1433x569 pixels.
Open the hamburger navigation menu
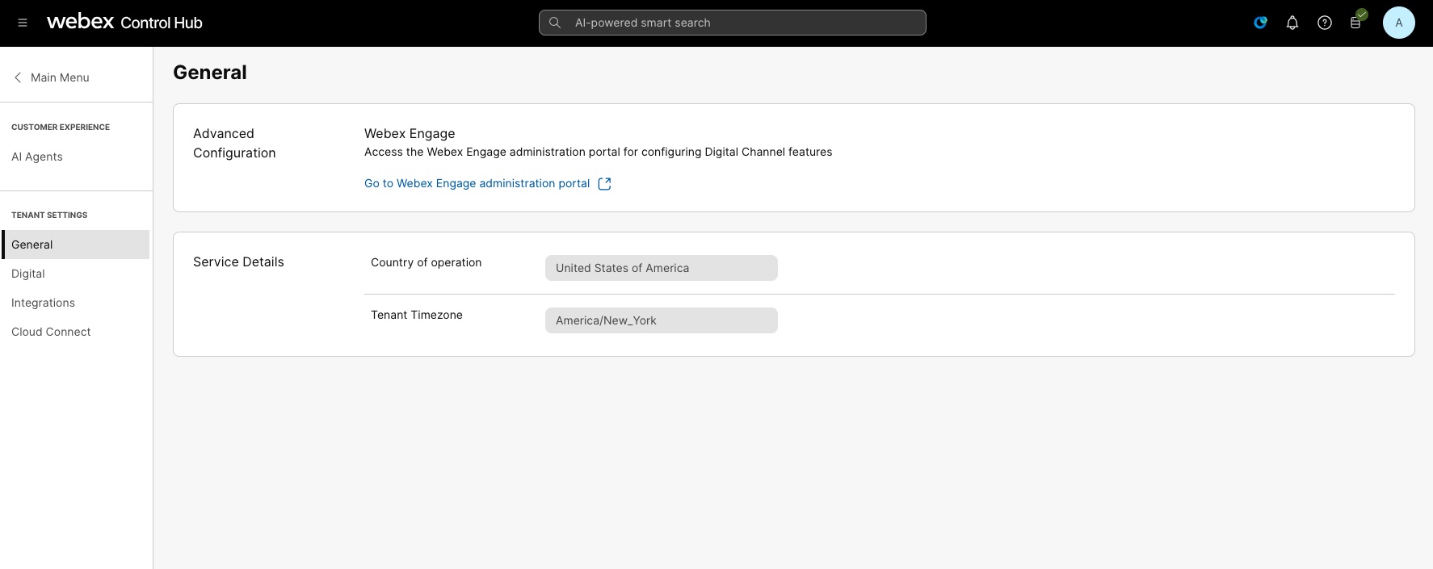23,23
